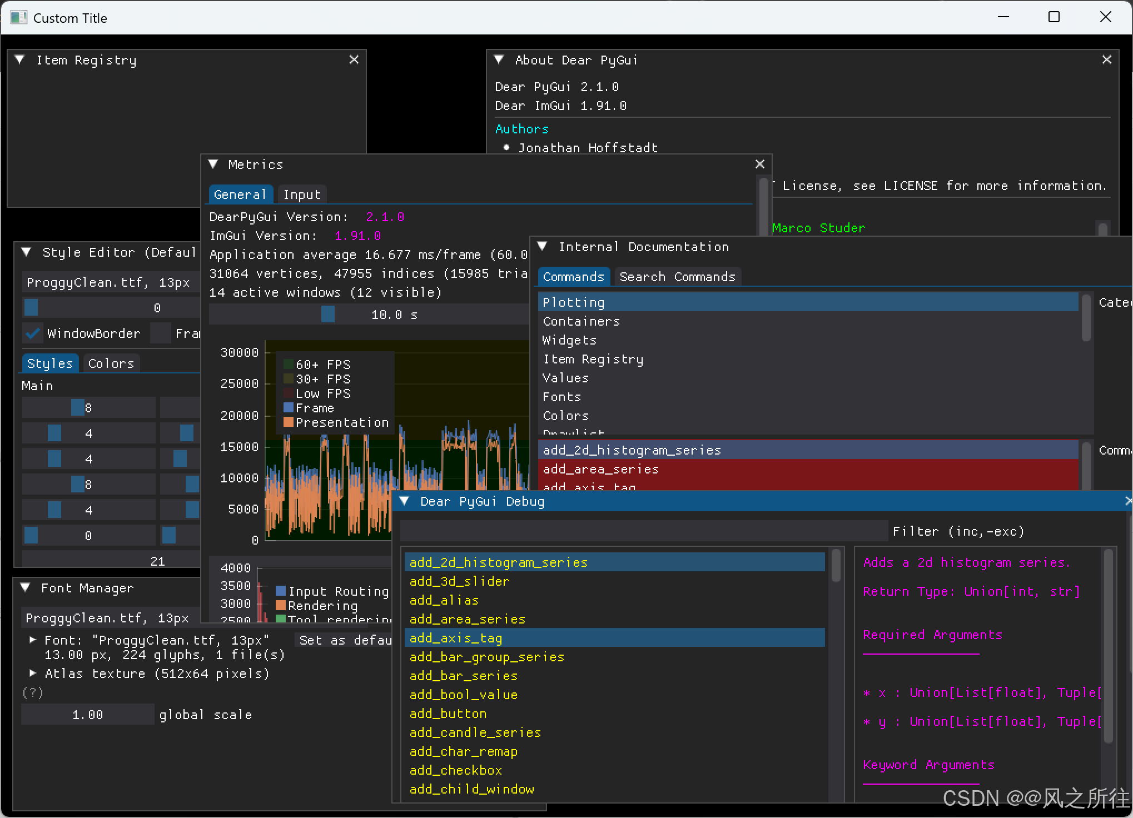Viewport: 1133px width, 818px height.
Task: Select Widgets category
Action: pyautogui.click(x=808, y=340)
